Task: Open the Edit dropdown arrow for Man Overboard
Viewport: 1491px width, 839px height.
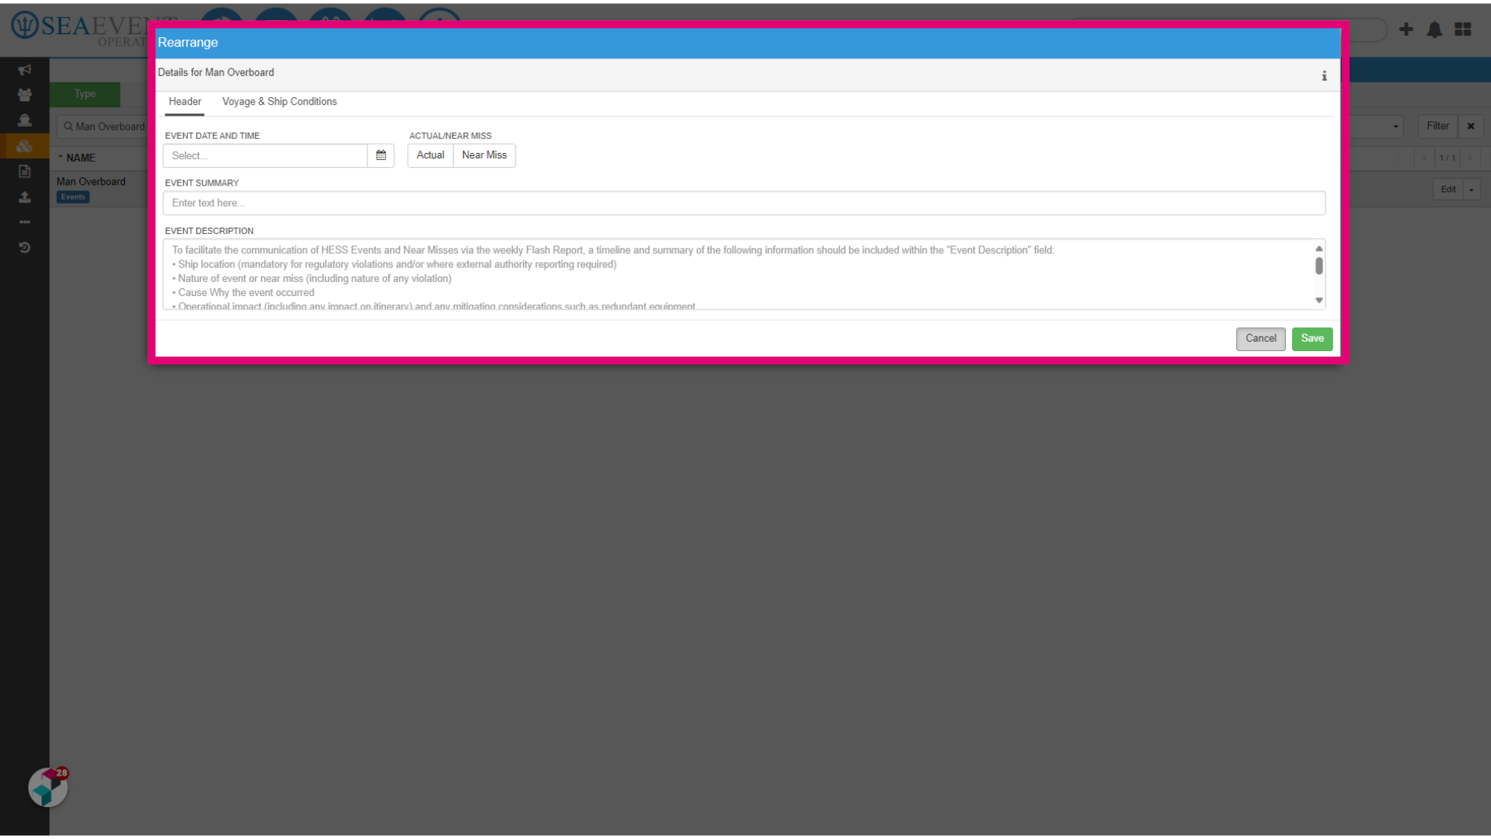Action: (1471, 190)
